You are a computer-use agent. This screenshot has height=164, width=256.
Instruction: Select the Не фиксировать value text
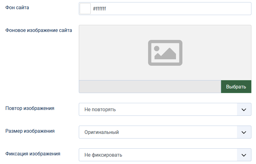(x=103, y=155)
